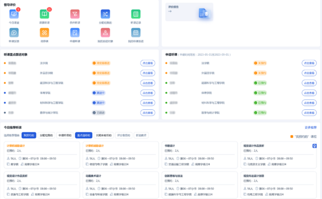The width and height of the screenshot is (322, 199).
Task: Toggle the 长期未被听的 recommendation filter chip
Action: pos(104,135)
